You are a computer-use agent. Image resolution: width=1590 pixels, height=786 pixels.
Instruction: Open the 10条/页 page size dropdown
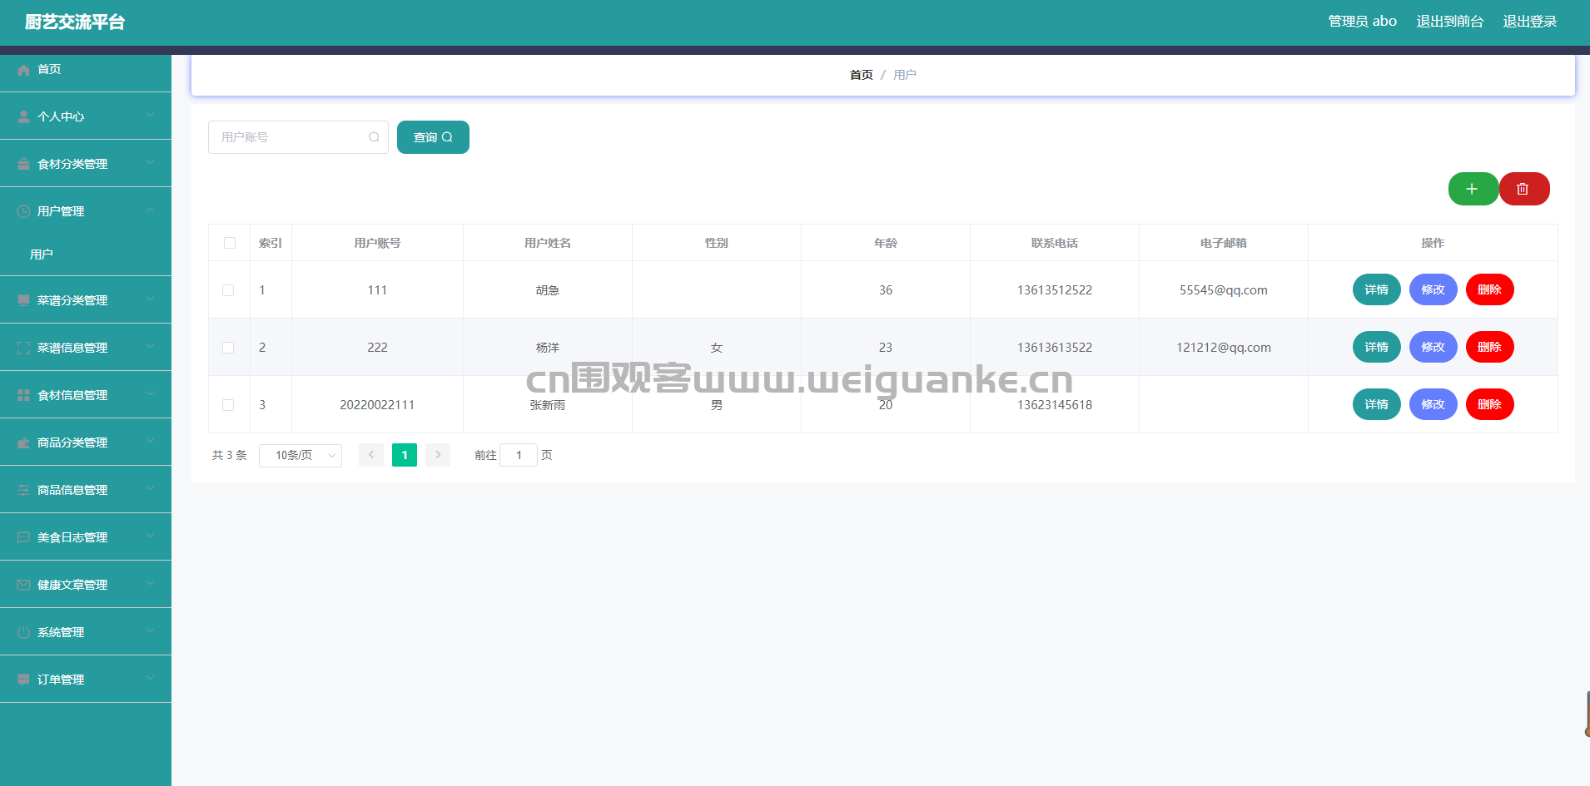[x=301, y=455]
